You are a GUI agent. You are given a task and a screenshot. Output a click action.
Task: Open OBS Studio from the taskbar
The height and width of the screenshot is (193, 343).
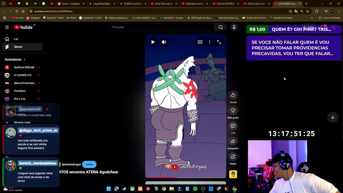tap(203, 189)
